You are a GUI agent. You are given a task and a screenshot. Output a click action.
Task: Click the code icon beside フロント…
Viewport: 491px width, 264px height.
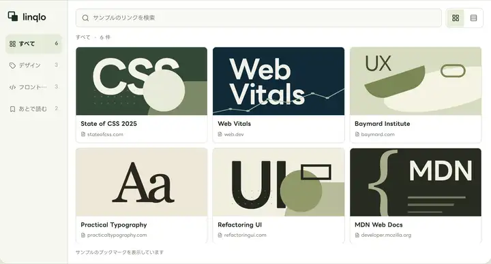point(12,87)
